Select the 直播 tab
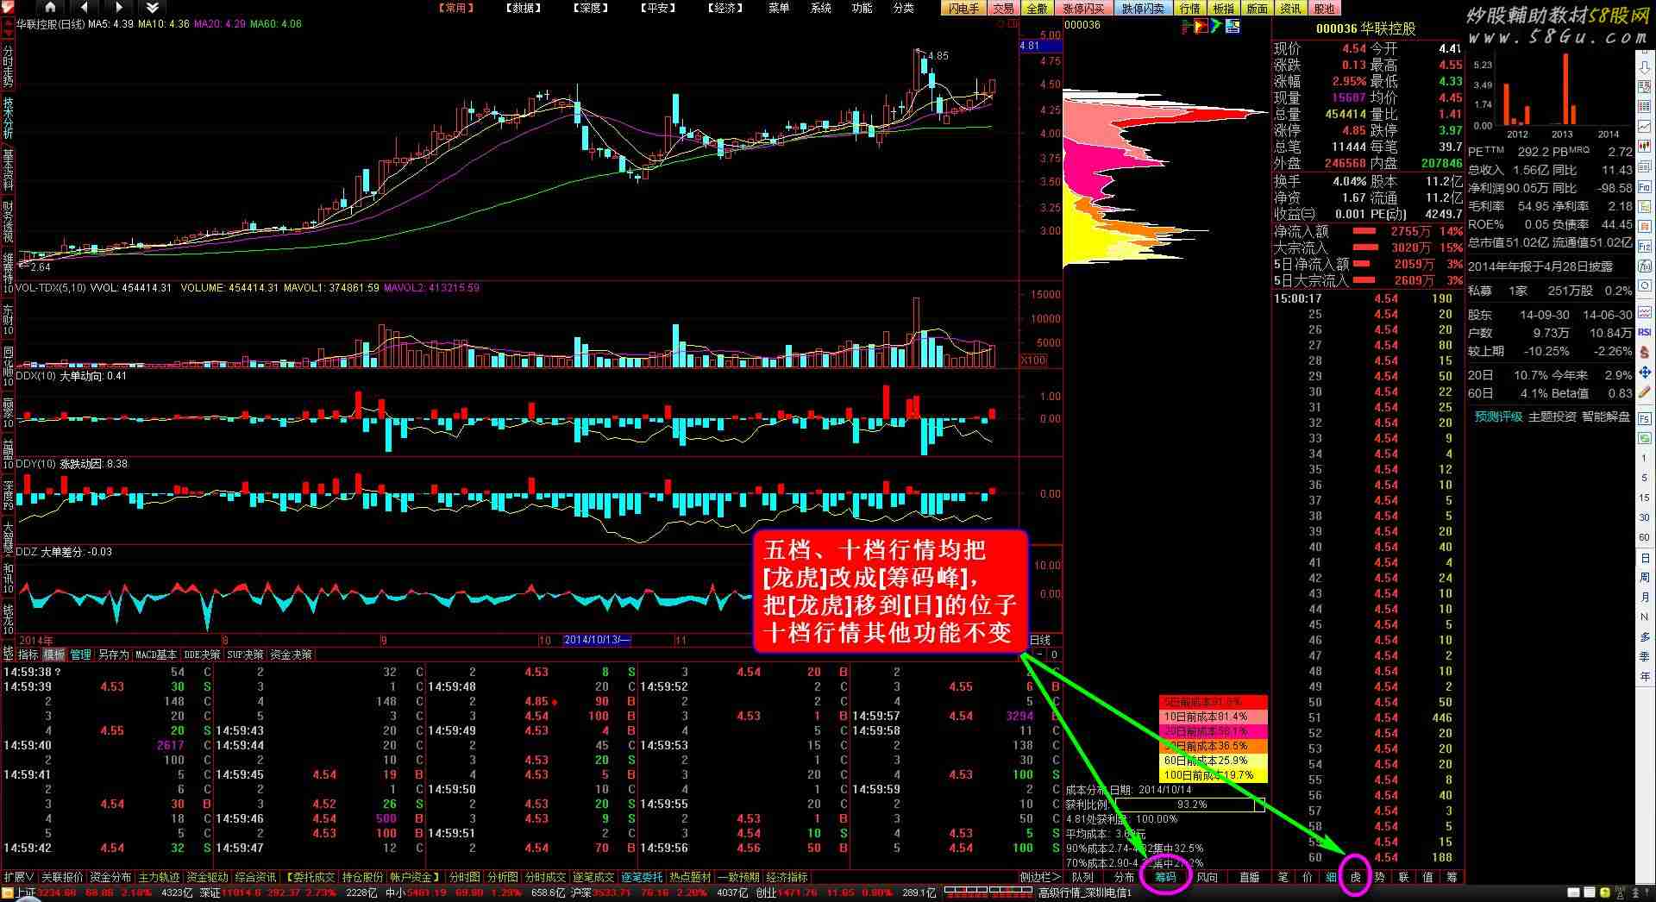 [1249, 877]
